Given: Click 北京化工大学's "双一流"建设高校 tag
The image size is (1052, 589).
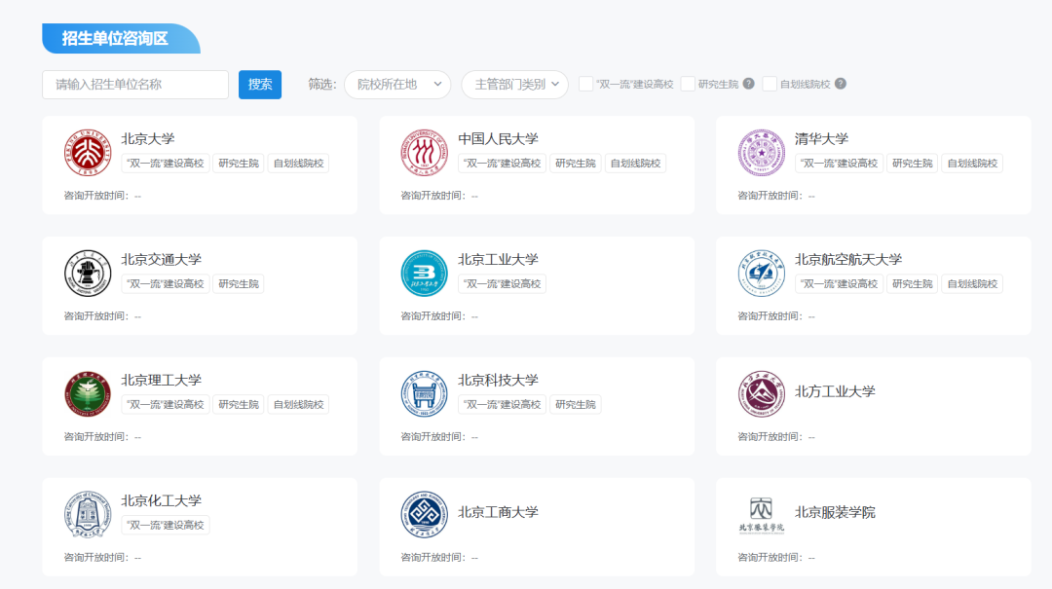Looking at the screenshot, I should click(x=165, y=526).
